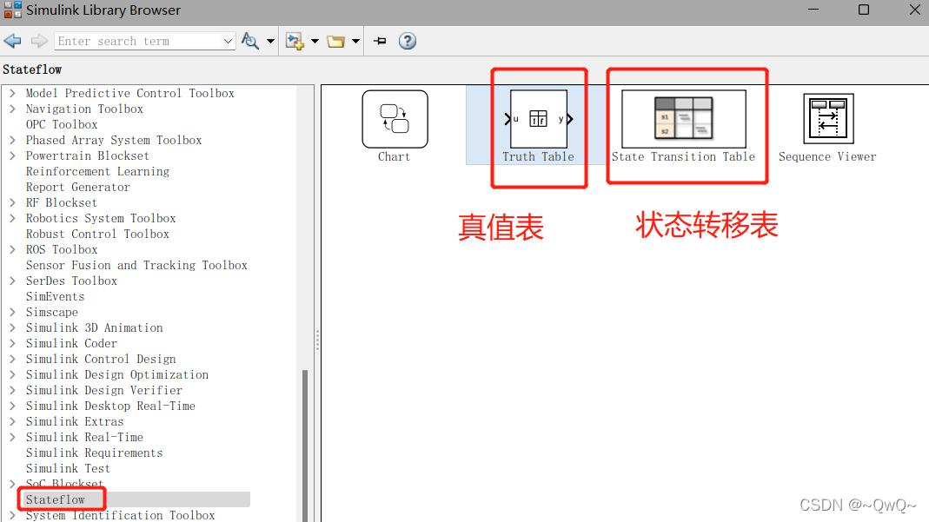Viewport: 929px width, 522px height.
Task: Open the search options dropdown arrow
Action: (270, 41)
